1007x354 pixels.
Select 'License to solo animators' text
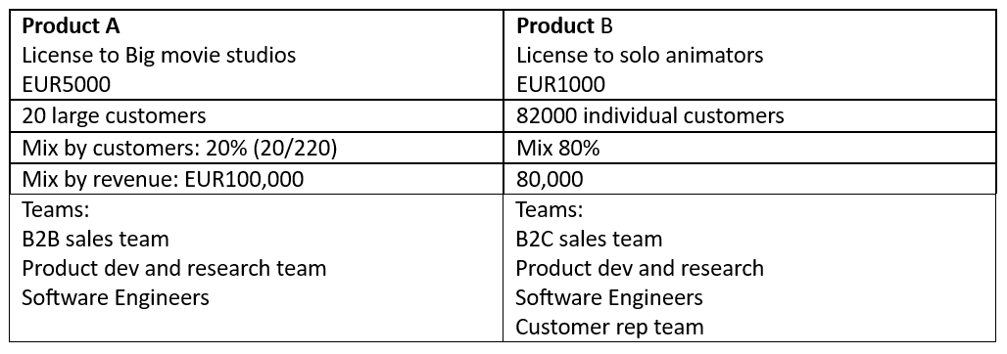tap(640, 55)
